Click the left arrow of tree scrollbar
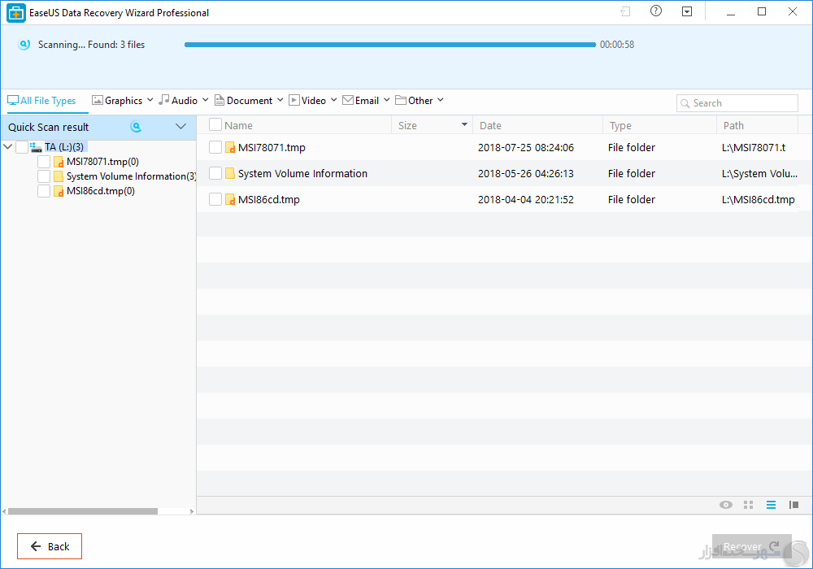The image size is (813, 569). (x=4, y=511)
